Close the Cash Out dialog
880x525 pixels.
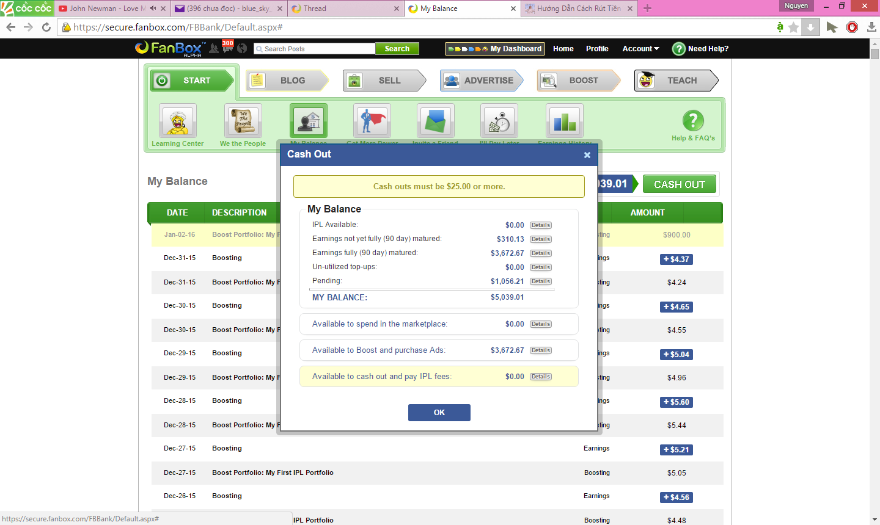[587, 155]
